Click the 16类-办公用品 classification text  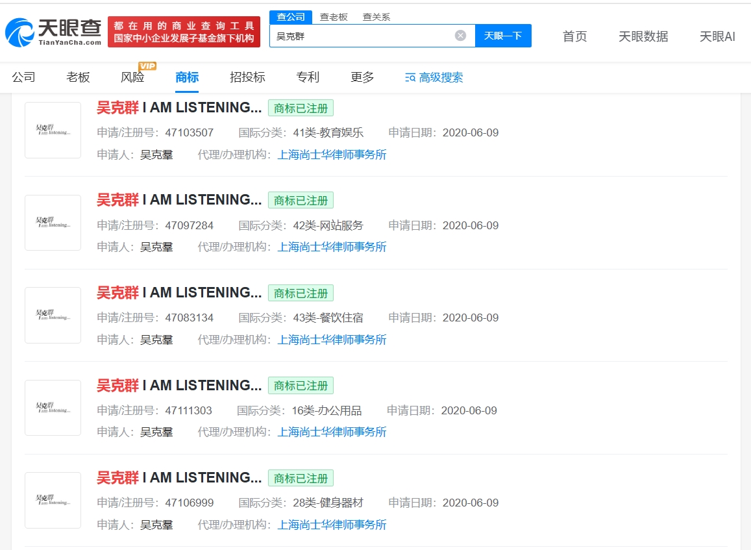point(326,410)
